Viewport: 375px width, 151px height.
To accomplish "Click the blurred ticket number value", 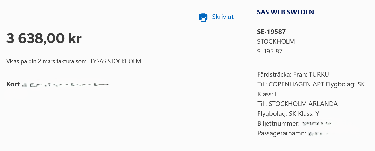I will pos(317,124).
